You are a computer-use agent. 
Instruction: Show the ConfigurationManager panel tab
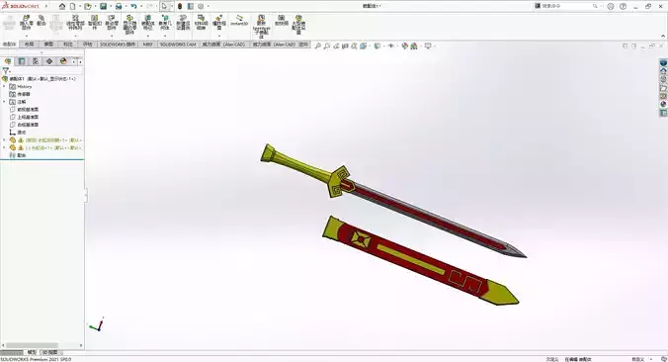36,61
